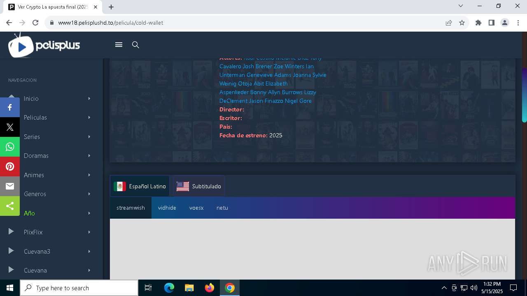Open actor link Zoe Winters

click(x=289, y=66)
